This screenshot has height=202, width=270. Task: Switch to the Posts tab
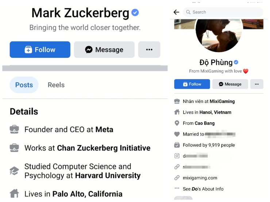(x=24, y=85)
